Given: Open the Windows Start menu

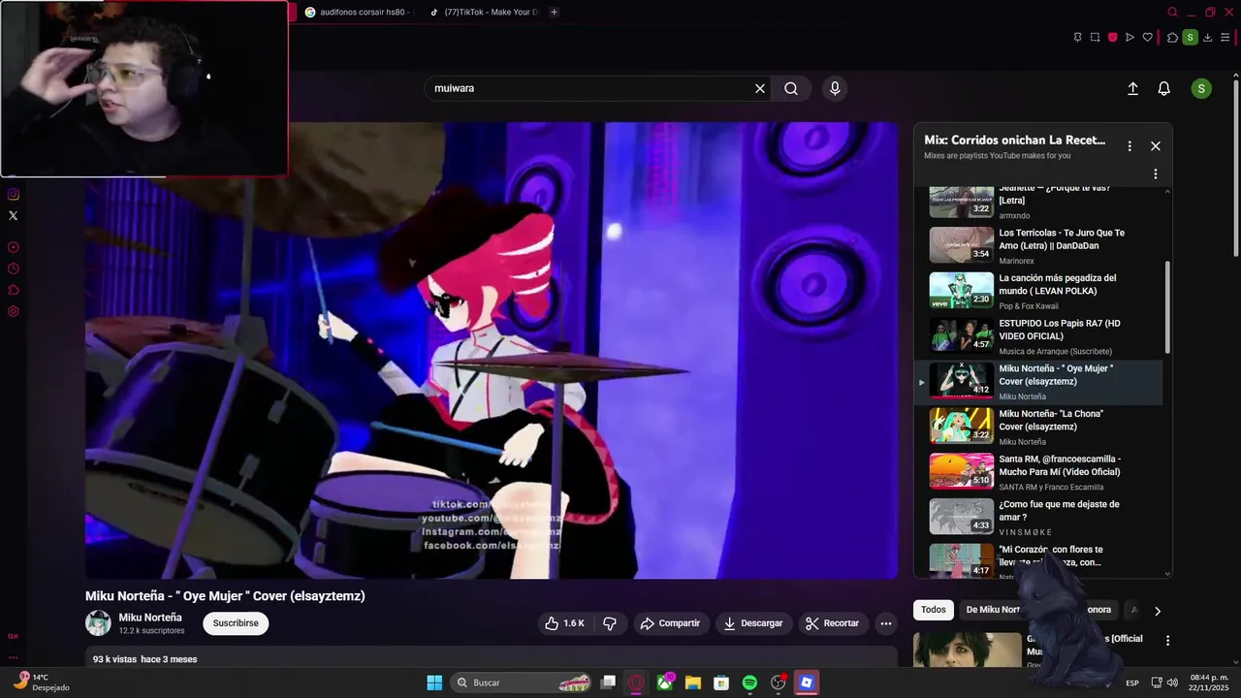Looking at the screenshot, I should (434, 682).
